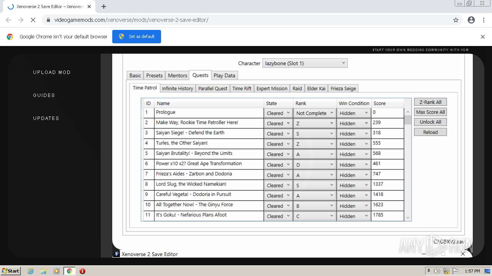Click the taskbar clock showing 1:57 PM
This screenshot has height=276, width=492.
472,271
